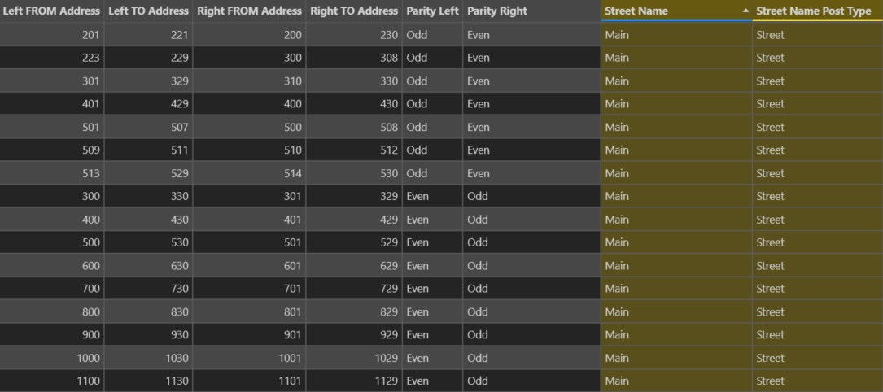The width and height of the screenshot is (883, 392).
Task: Click the Street Name column header
Action: tap(676, 11)
